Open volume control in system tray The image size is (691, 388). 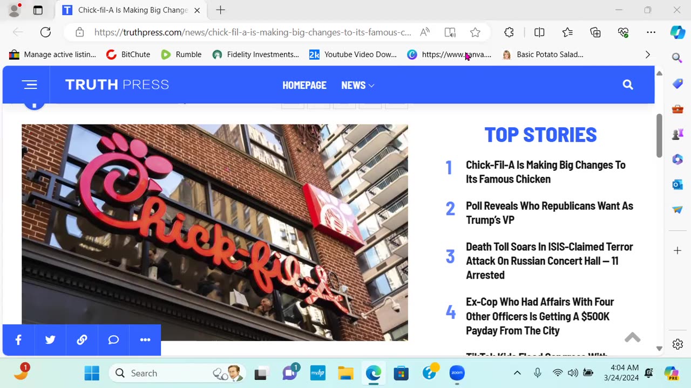[573, 373]
